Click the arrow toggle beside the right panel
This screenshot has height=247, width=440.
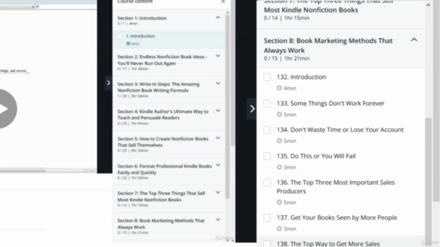(252, 108)
